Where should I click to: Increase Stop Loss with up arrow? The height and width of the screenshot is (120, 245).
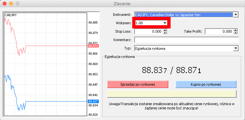click(x=165, y=30)
